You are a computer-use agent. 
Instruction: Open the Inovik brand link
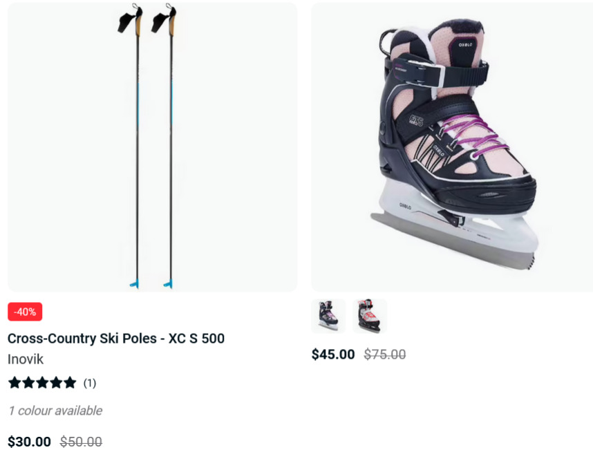26,359
